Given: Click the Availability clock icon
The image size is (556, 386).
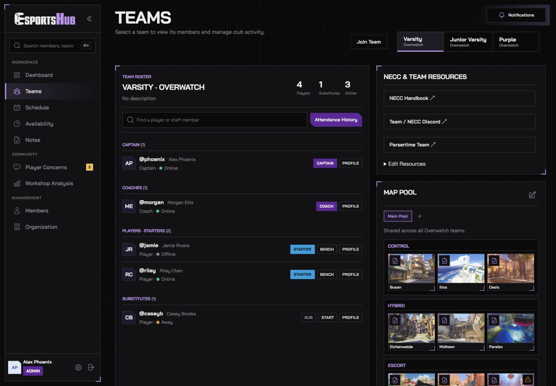Looking at the screenshot, I should tap(17, 124).
